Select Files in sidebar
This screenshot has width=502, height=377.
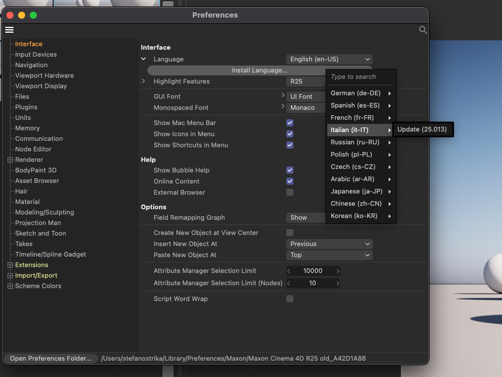click(22, 96)
